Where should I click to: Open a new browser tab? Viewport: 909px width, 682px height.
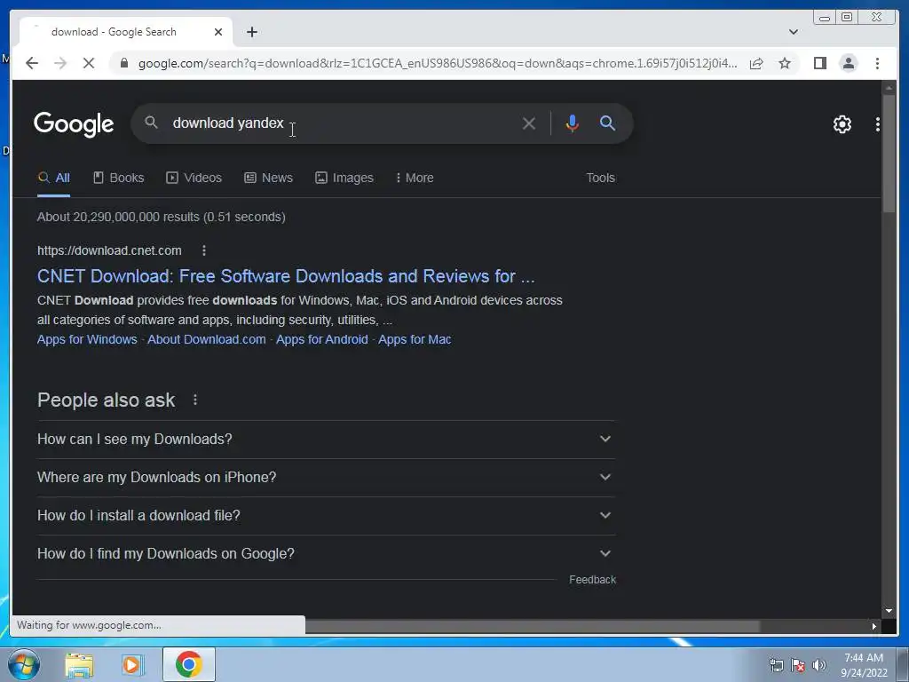(x=251, y=32)
